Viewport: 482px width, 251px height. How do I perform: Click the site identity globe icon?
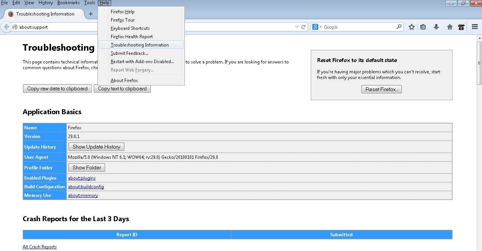(x=15, y=27)
